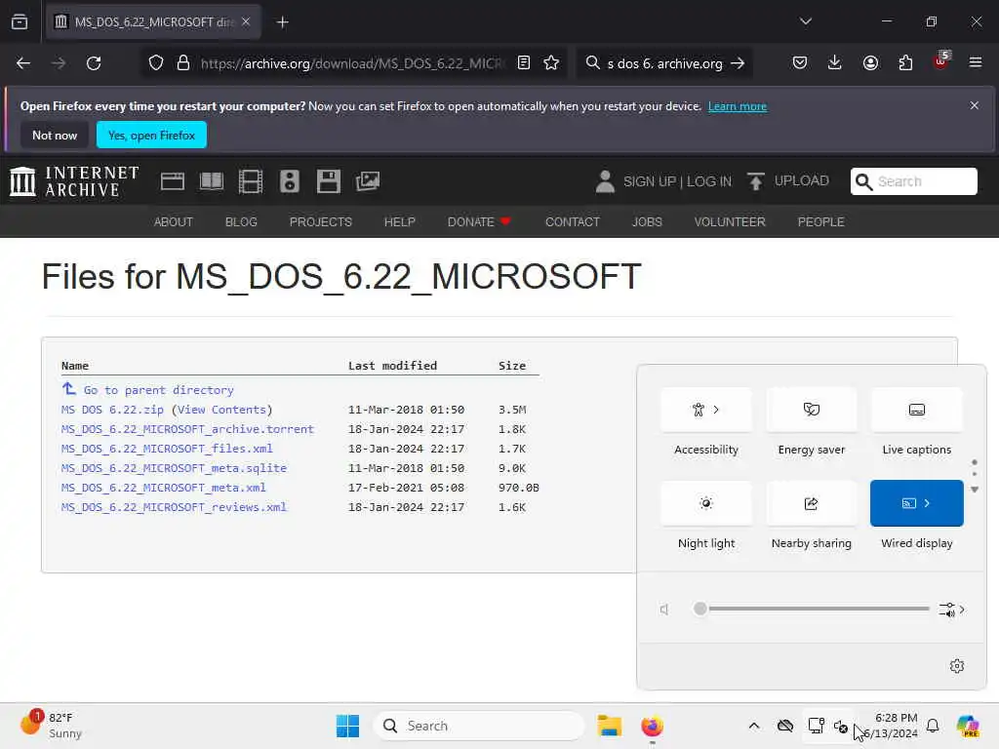This screenshot has width=999, height=749.
Task: Open the VOLUNTEER menu item
Action: [730, 221]
